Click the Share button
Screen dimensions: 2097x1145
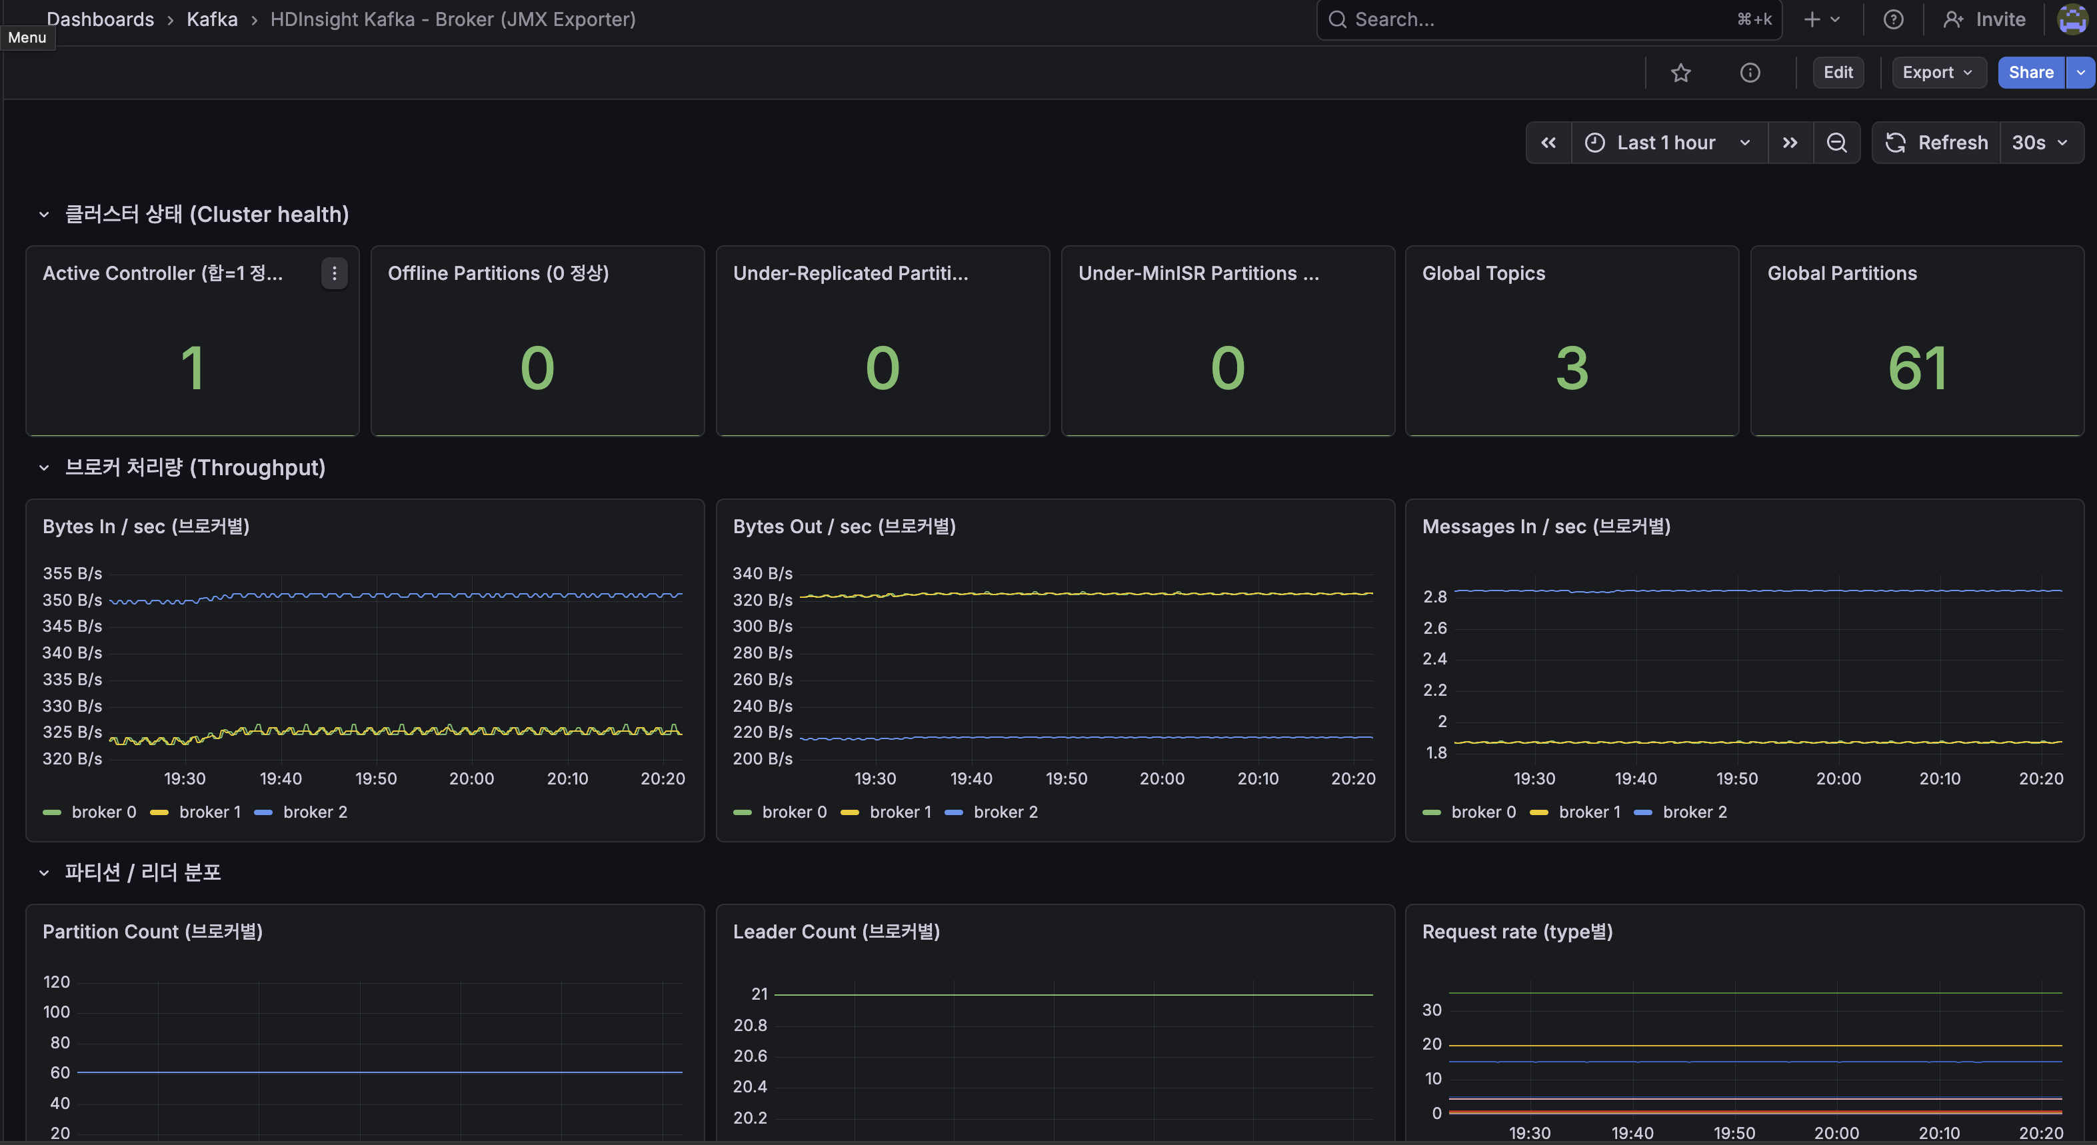[2031, 73]
